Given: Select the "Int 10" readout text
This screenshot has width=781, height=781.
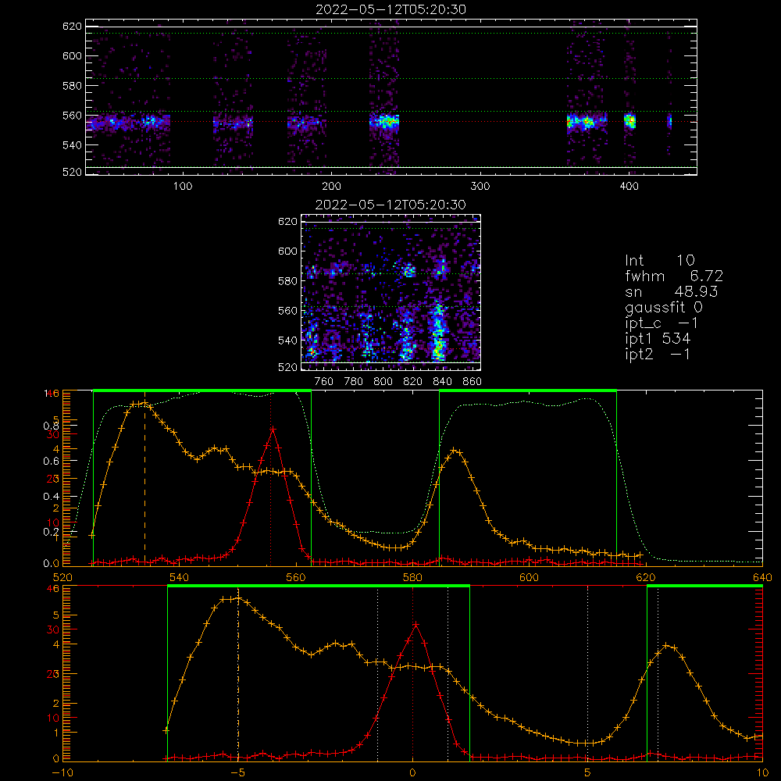Looking at the screenshot, I should click(x=659, y=260).
